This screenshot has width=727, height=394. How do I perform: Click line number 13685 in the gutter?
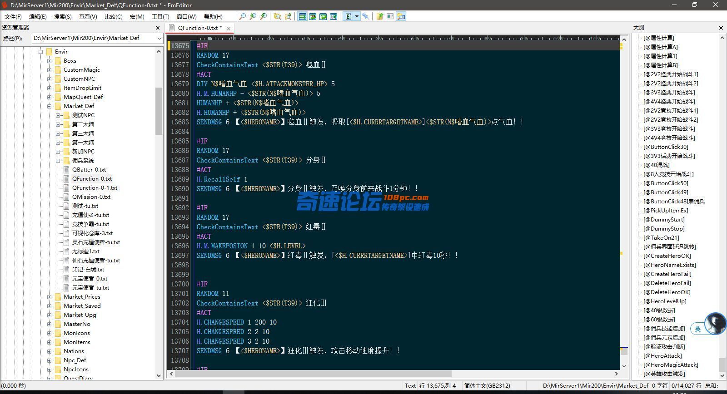(180, 141)
